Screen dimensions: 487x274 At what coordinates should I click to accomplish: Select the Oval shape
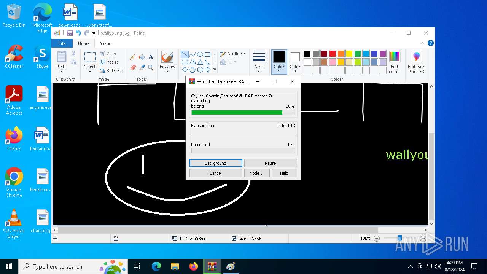point(200,54)
